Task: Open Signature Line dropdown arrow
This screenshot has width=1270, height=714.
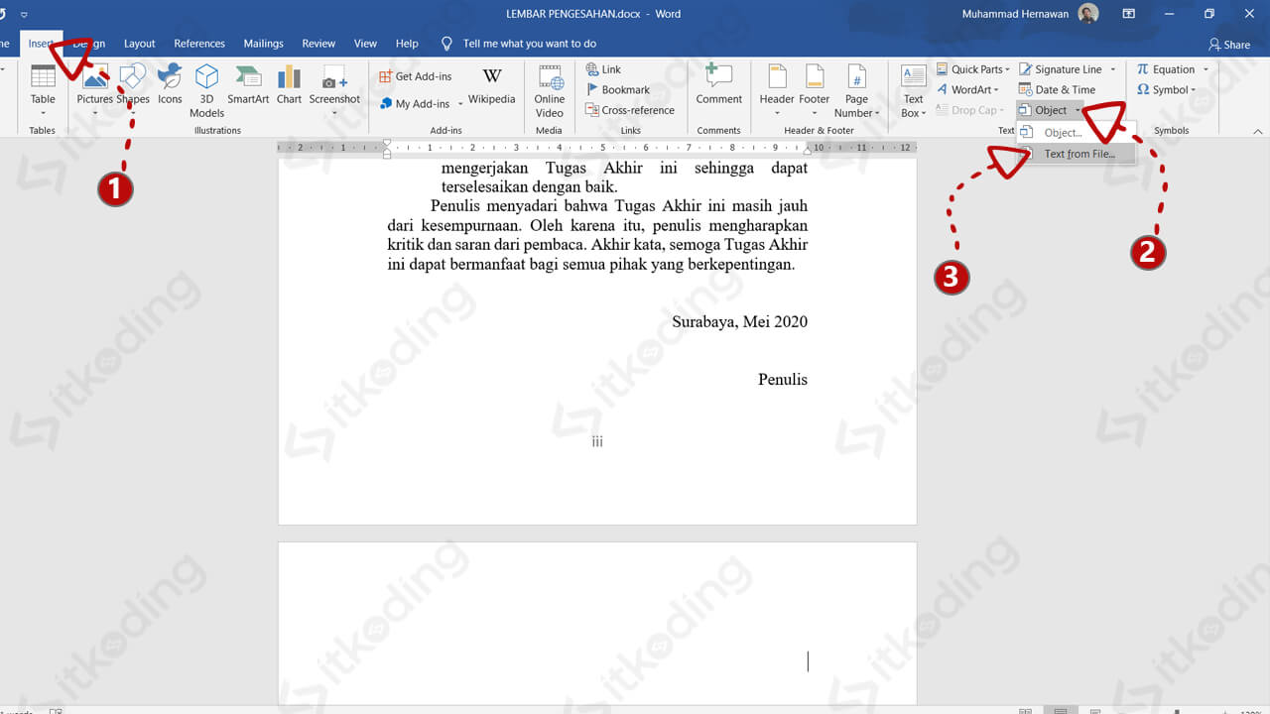Action: click(1113, 69)
